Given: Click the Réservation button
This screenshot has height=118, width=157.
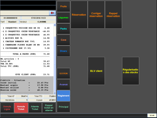Looking at the screenshot, I should point(79,15).
